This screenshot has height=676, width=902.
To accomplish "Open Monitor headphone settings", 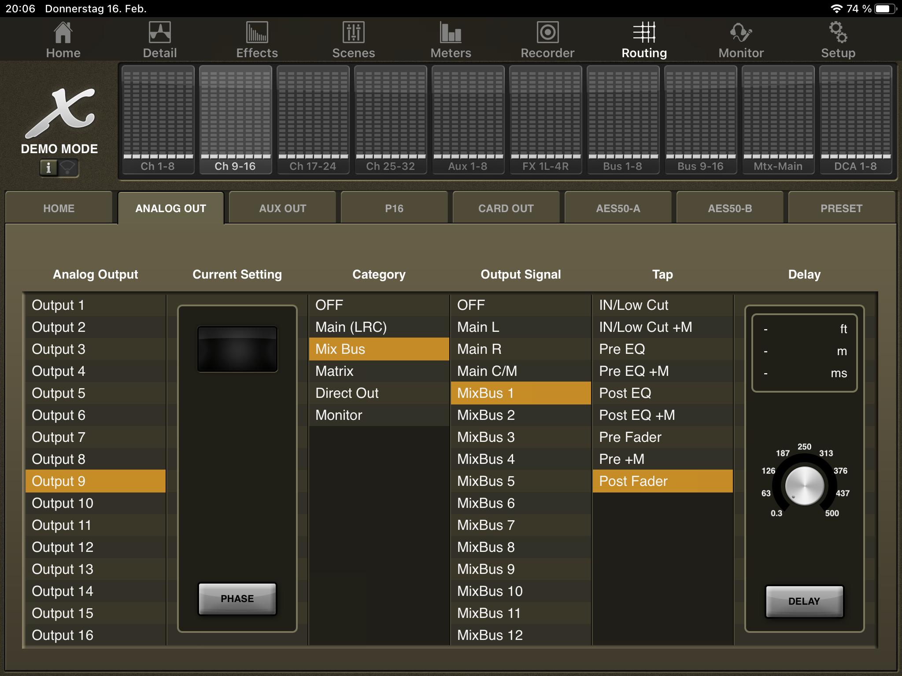I will 741,40.
